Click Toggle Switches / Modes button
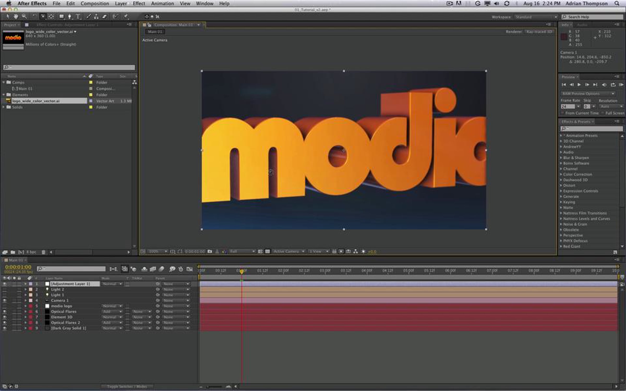 [x=127, y=387]
